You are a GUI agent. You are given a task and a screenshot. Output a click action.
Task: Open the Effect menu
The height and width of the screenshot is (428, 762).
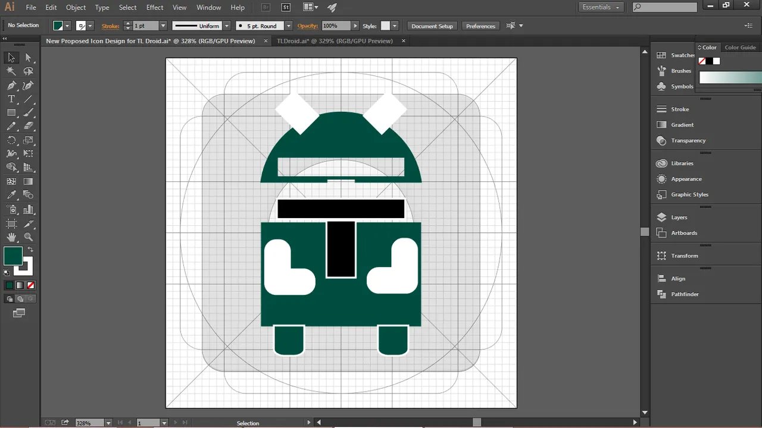(x=155, y=7)
